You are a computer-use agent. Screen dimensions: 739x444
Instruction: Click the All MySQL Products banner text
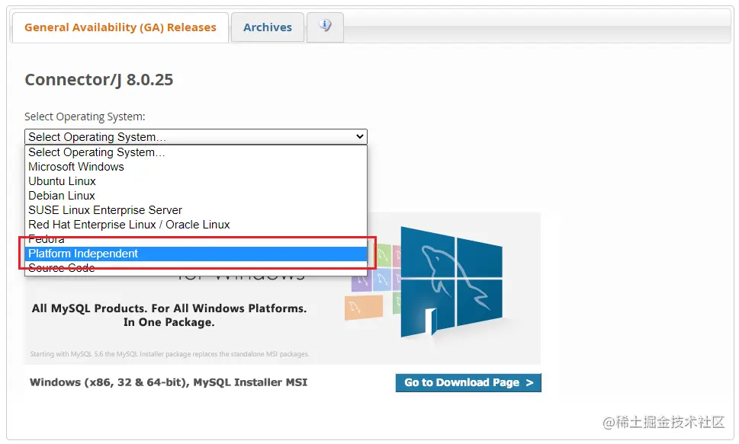tap(169, 315)
